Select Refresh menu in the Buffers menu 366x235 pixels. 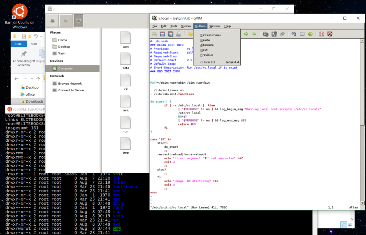point(210,35)
